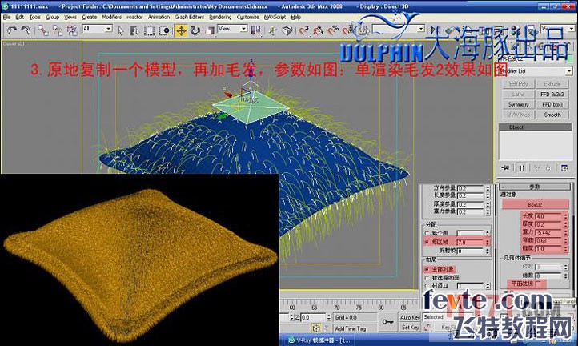Open the File menu
This screenshot has width=578, height=346.
[x=7, y=17]
